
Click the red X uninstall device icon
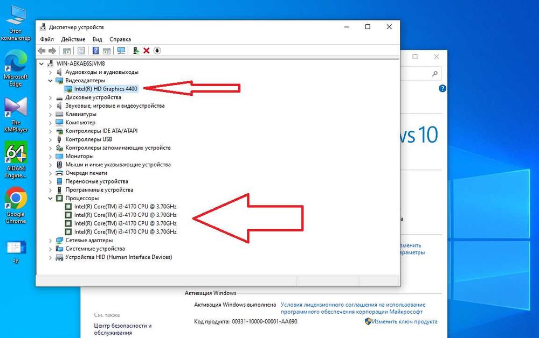pos(147,51)
